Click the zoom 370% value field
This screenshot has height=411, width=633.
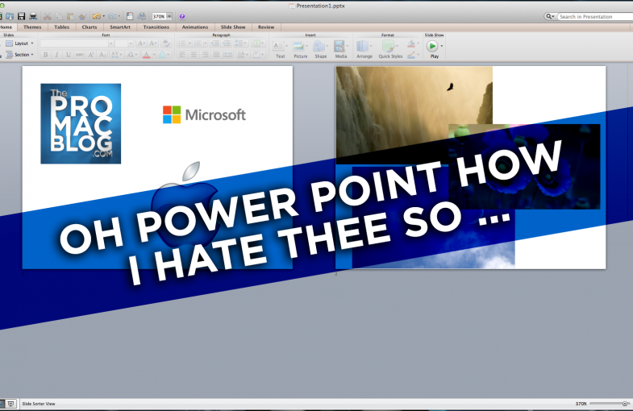click(159, 17)
